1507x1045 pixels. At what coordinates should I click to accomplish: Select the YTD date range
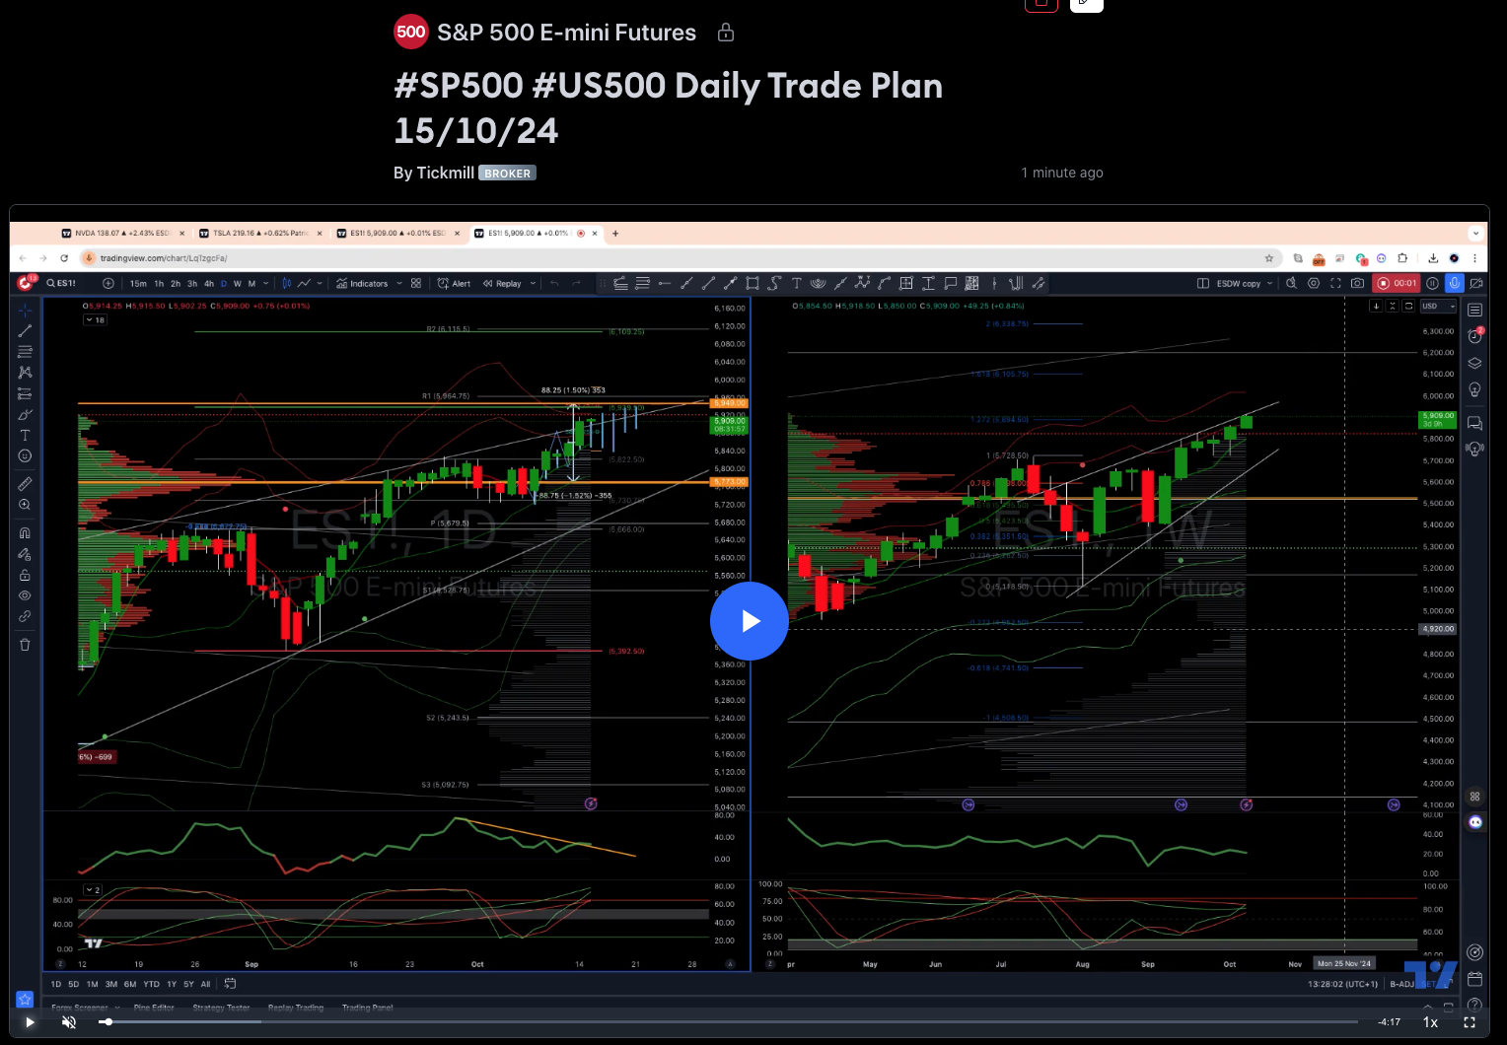[x=151, y=984]
